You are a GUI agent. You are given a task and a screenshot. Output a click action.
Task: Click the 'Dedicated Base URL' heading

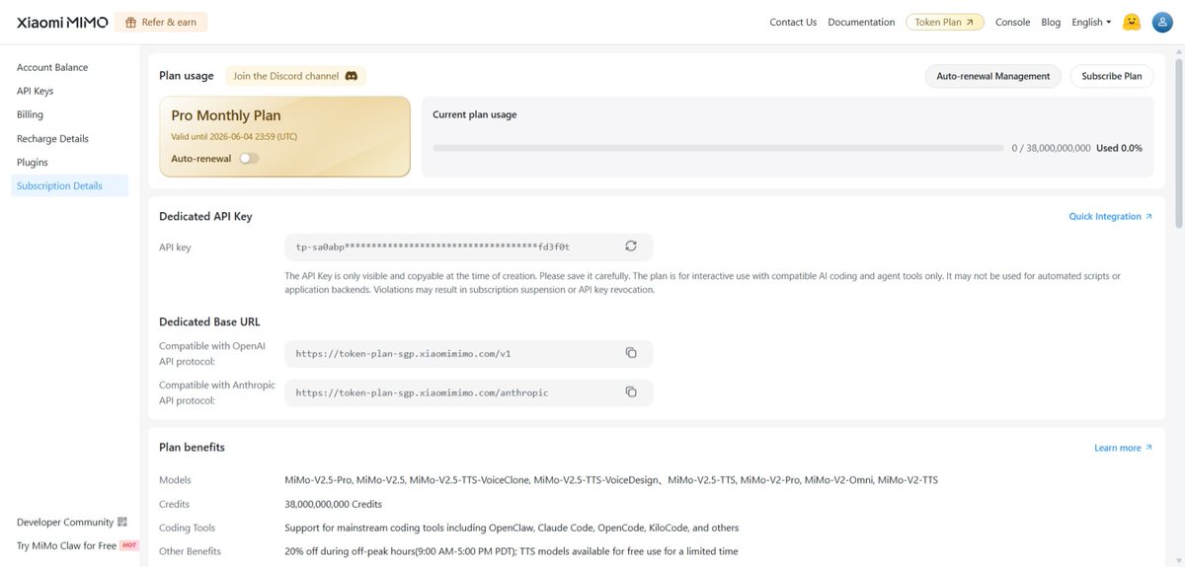(209, 321)
